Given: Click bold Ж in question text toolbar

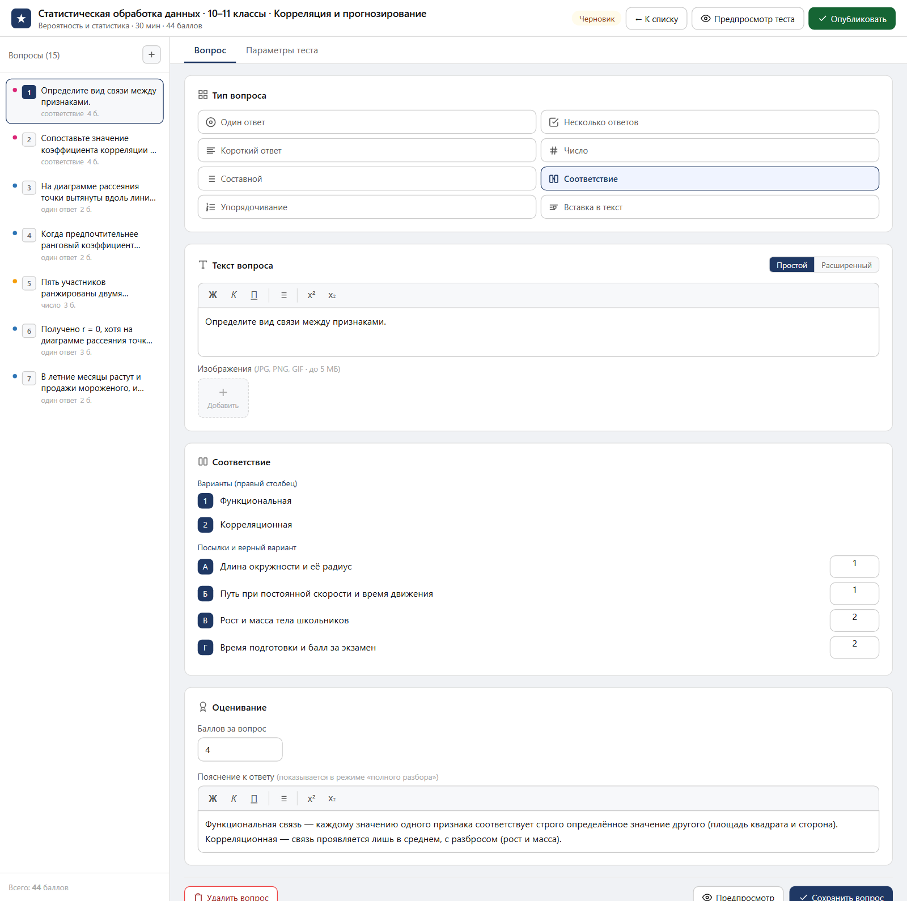Looking at the screenshot, I should click(x=213, y=295).
